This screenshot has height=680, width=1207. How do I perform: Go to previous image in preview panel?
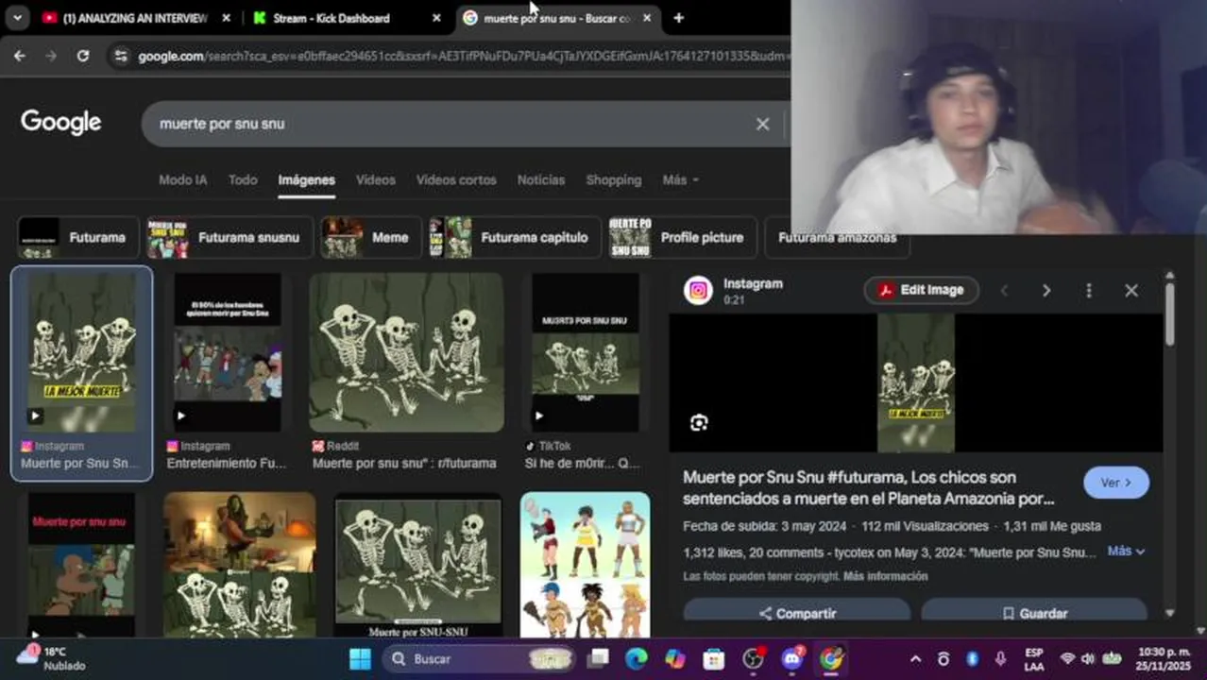pyautogui.click(x=1004, y=291)
